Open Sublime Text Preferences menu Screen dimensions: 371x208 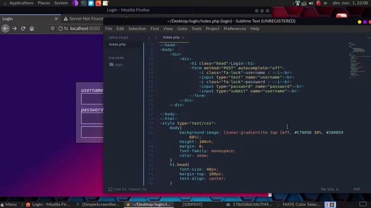234,28
